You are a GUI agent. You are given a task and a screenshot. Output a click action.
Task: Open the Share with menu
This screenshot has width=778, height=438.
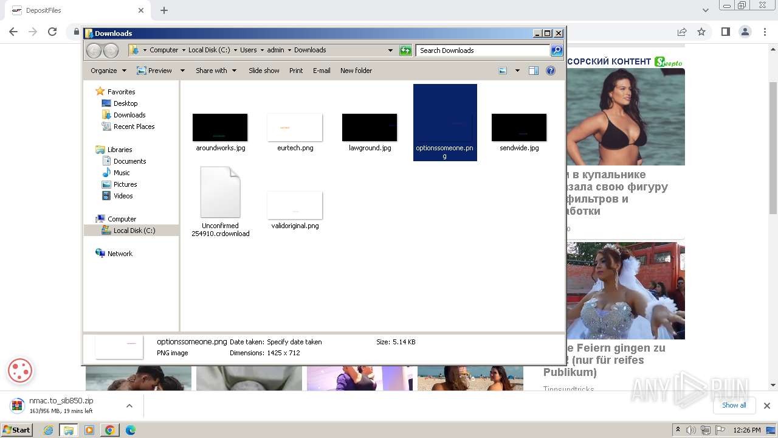(216, 71)
